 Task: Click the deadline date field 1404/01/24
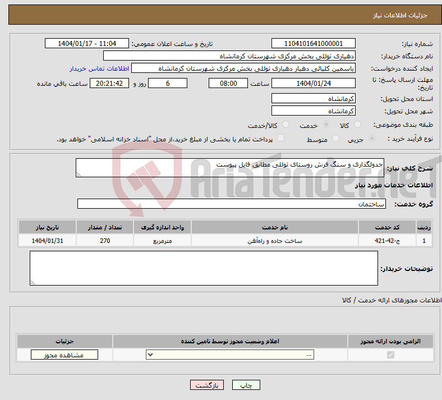click(x=313, y=83)
